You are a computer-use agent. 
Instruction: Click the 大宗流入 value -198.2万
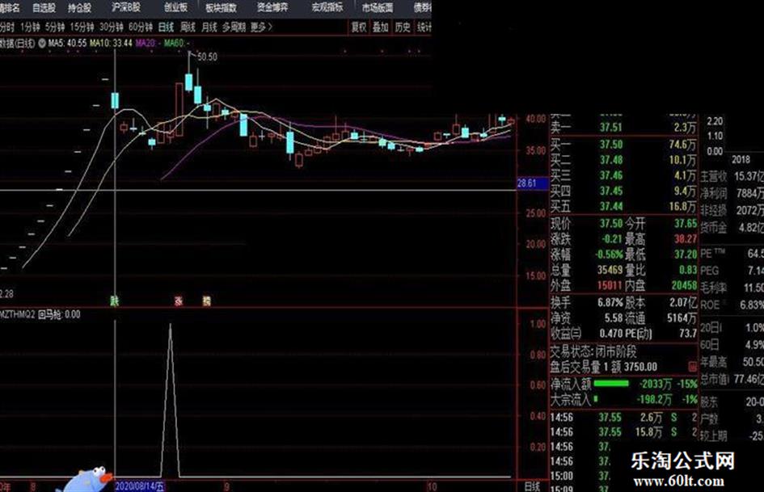pos(654,400)
